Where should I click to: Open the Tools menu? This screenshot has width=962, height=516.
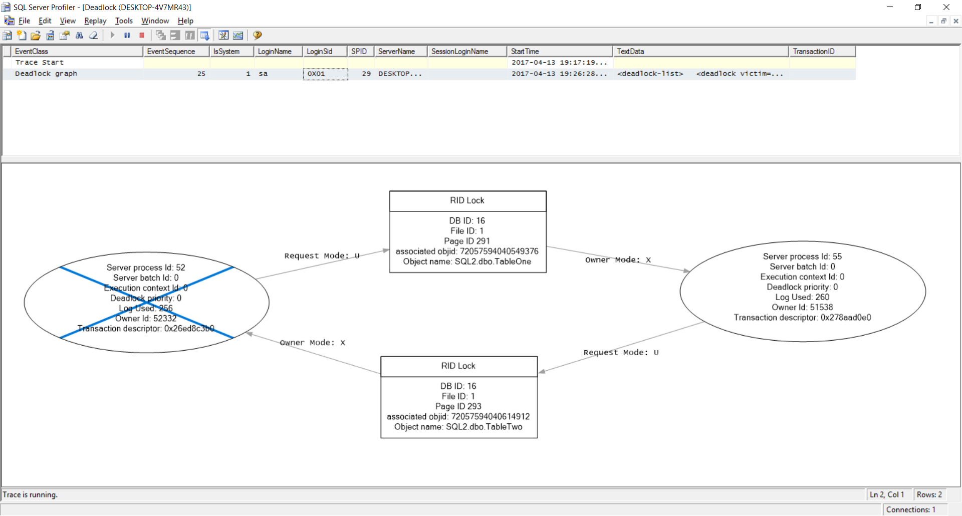pyautogui.click(x=124, y=21)
